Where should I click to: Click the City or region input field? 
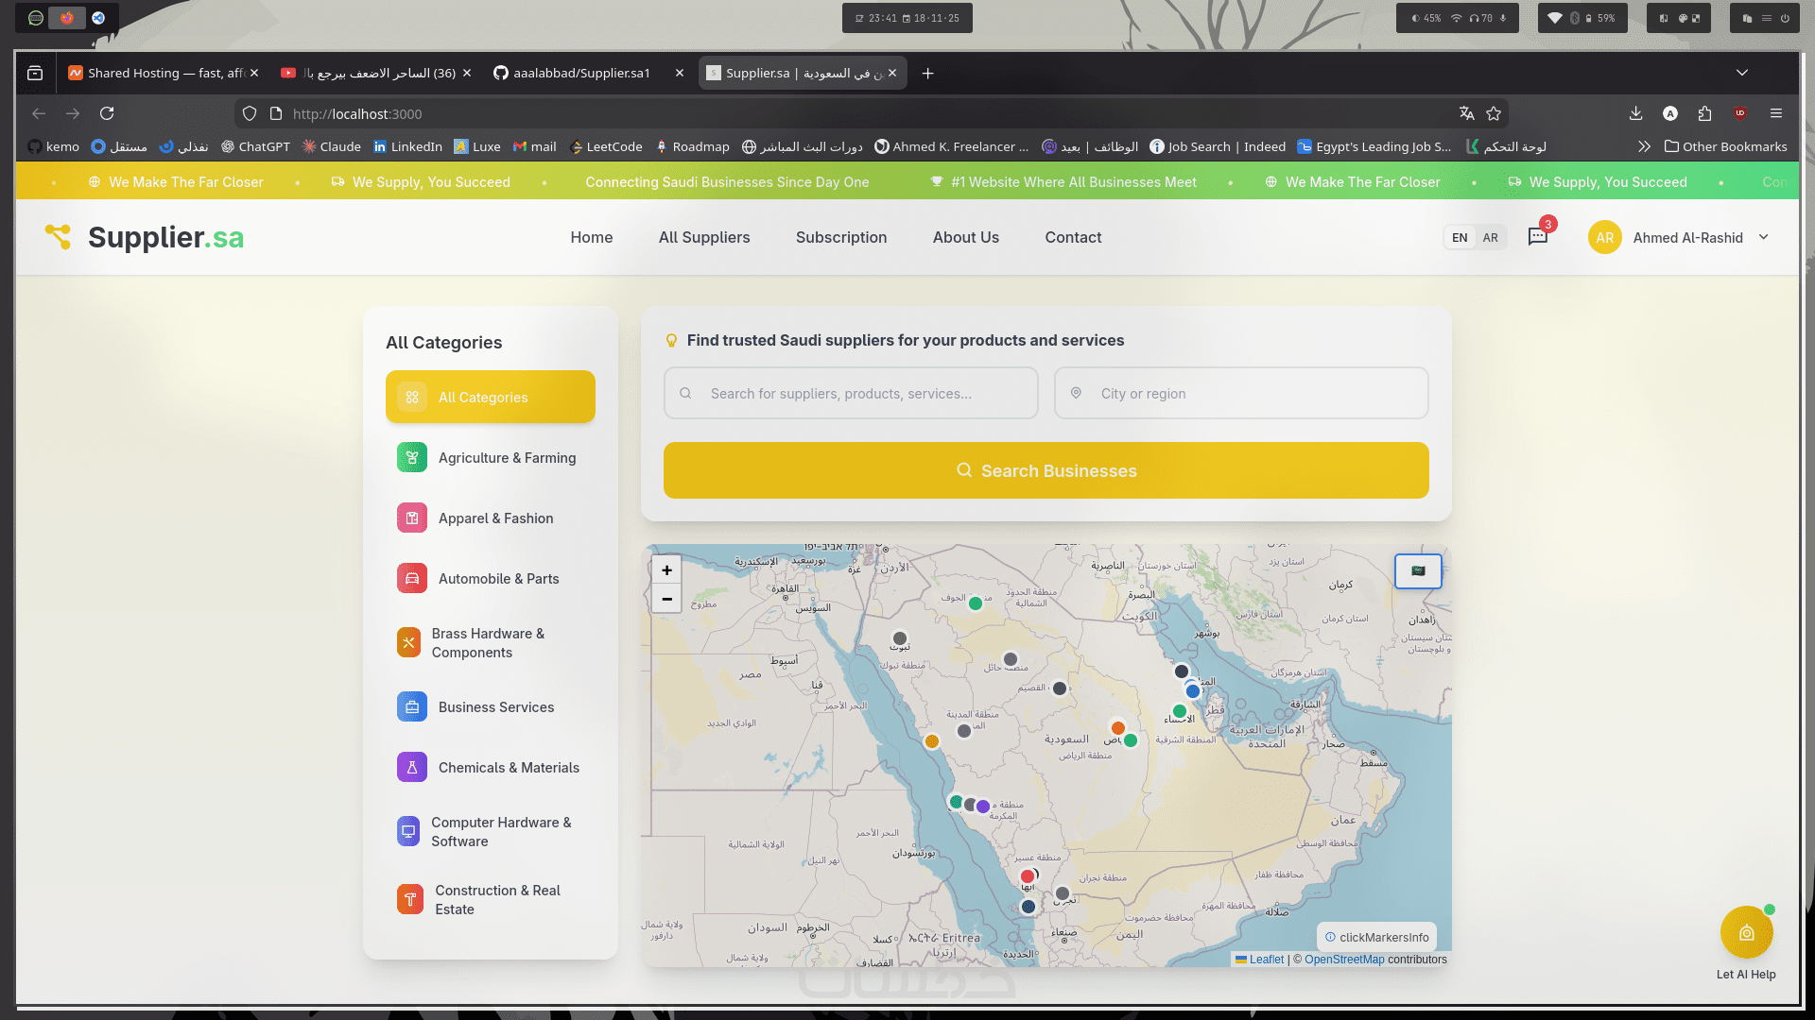tap(1240, 393)
